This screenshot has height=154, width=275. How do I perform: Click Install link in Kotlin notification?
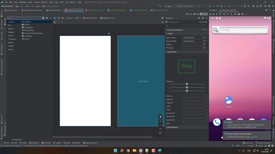tap(254, 127)
